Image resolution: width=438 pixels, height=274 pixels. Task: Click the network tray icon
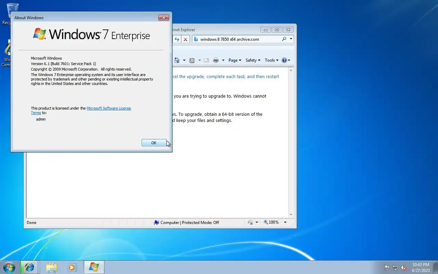tap(395, 267)
